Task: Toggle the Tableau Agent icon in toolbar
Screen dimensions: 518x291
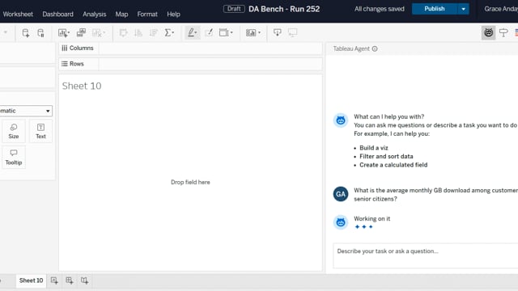Action: 488,32
